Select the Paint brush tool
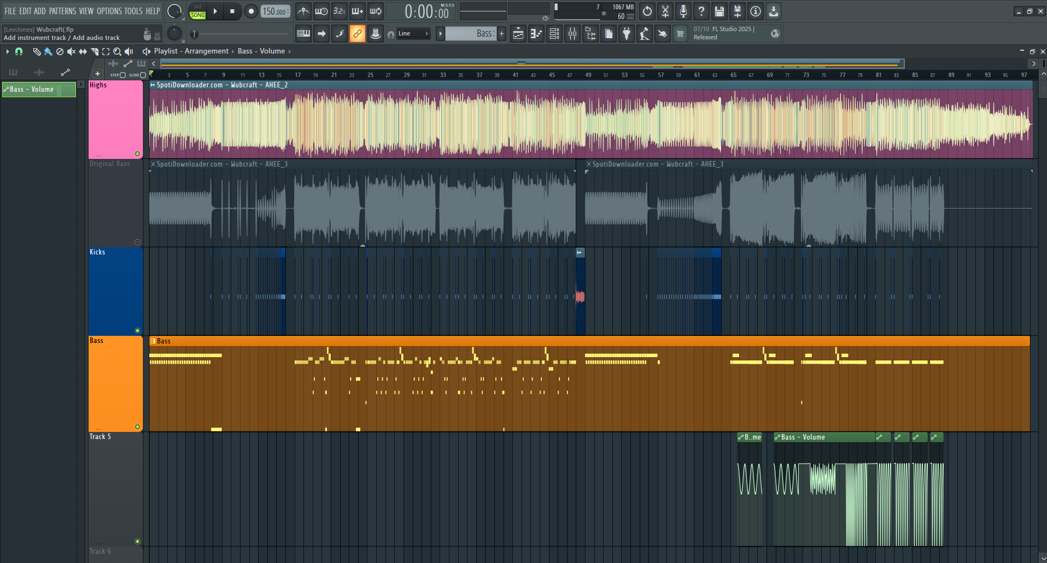Viewport: 1047px width, 563px height. (48, 51)
